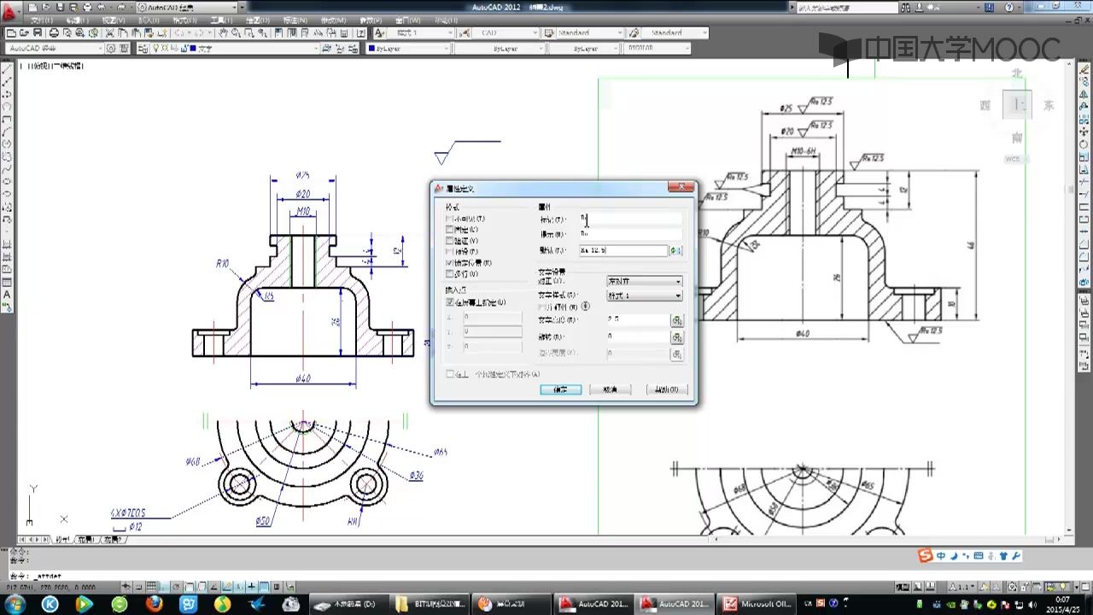This screenshot has height=615, width=1093.
Task: Open Table Style icon beside first Standard dropdown
Action: [549, 32]
